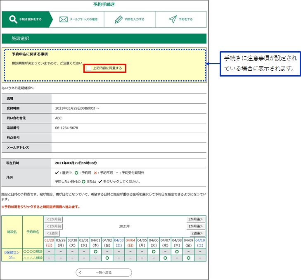Check the 上記内容に同意する checkbox
This screenshot has width=301, height=280.
tap(89, 68)
